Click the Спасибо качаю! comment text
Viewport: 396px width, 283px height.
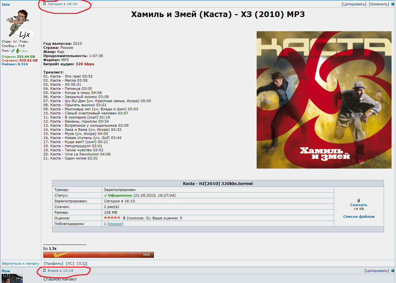click(60, 279)
